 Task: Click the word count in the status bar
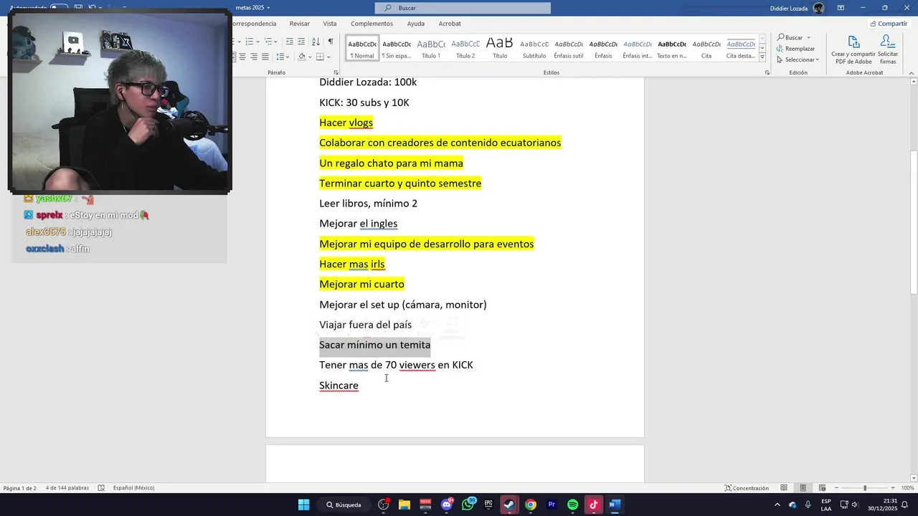point(67,488)
